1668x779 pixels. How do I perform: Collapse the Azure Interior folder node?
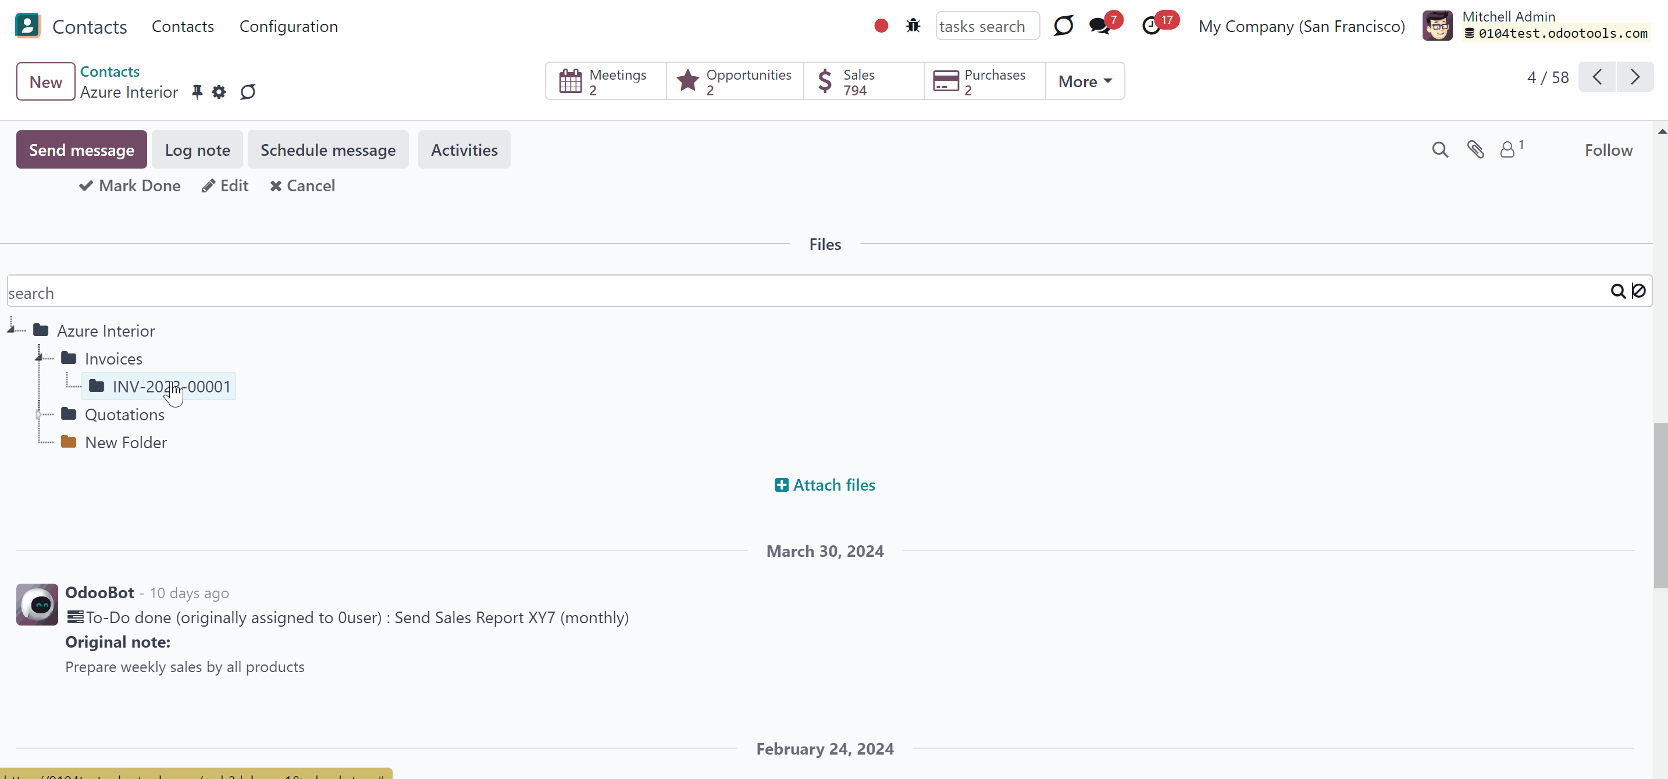point(11,329)
